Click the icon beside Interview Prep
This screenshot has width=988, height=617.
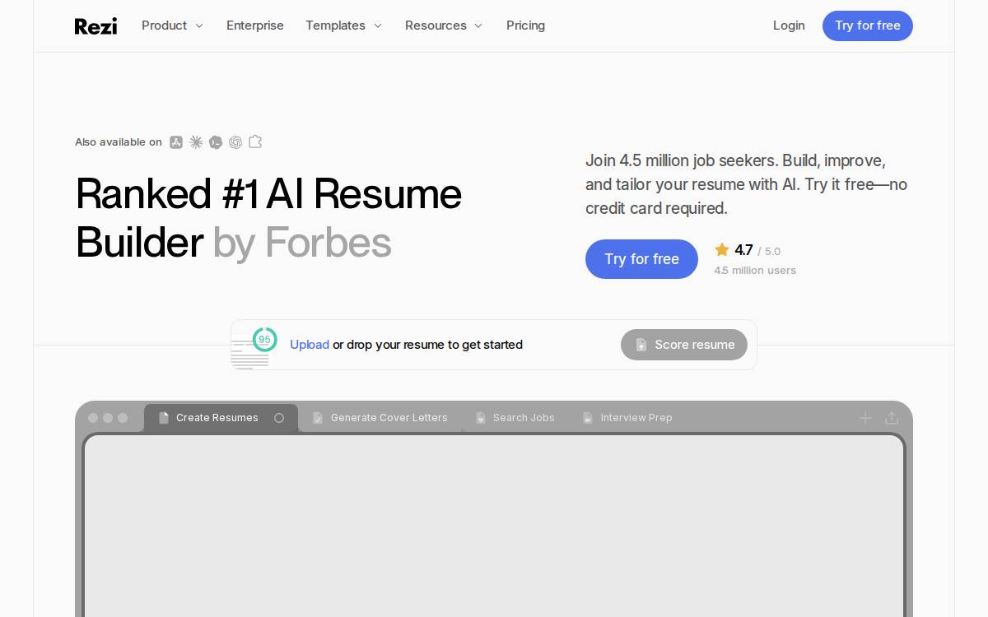588,418
